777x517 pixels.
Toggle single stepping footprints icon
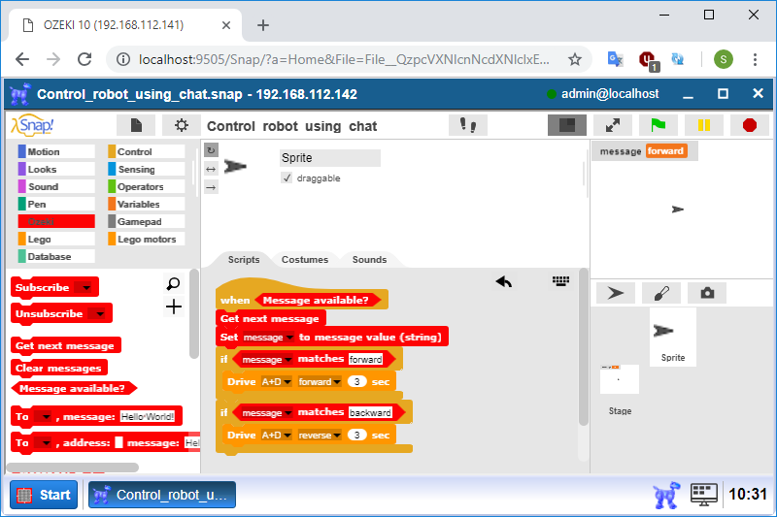pos(468,125)
